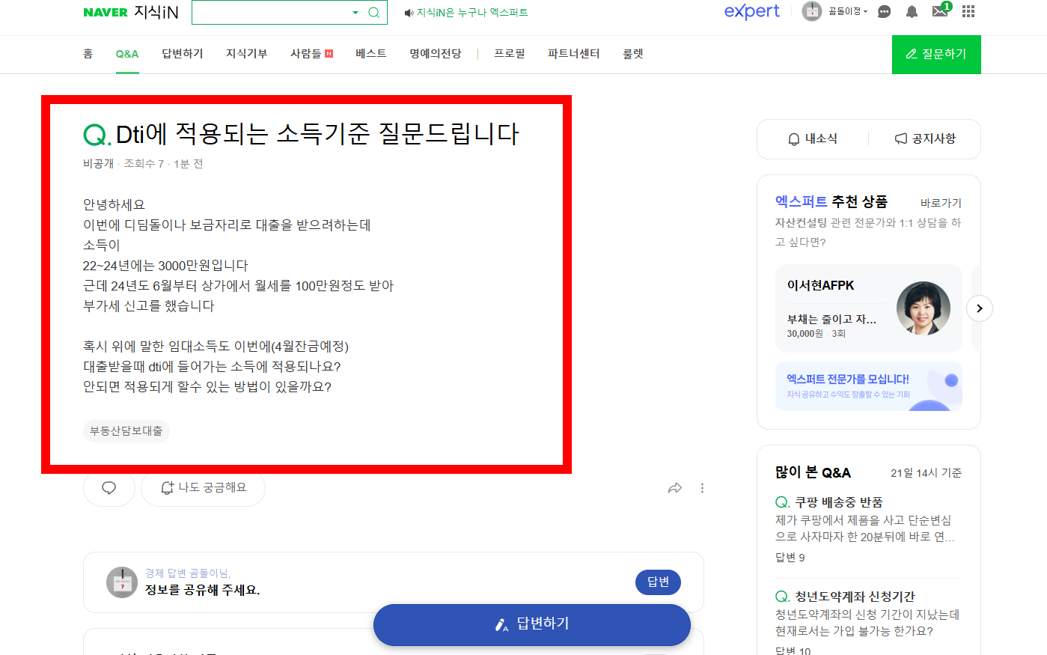This screenshot has height=655, width=1047.
Task: Open the apps grid menu icon
Action: pyautogui.click(x=968, y=11)
